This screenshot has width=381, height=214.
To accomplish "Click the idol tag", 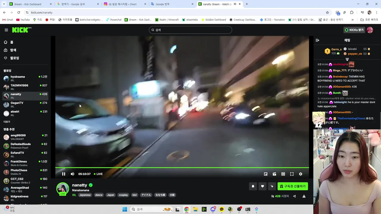I will pos(135,195).
